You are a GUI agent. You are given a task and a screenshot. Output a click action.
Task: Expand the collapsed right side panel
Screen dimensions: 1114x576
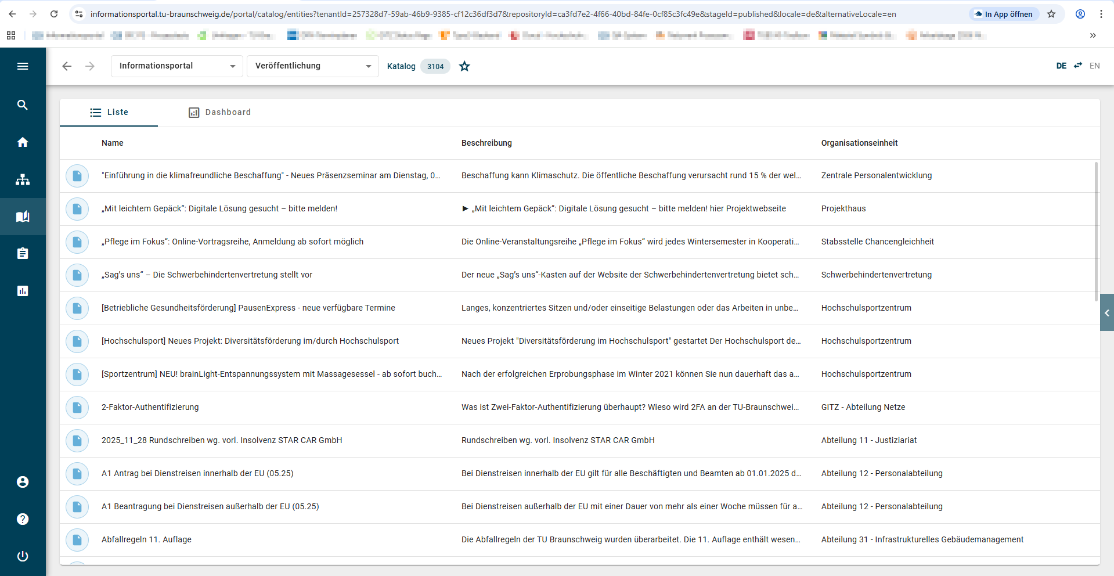coord(1106,313)
